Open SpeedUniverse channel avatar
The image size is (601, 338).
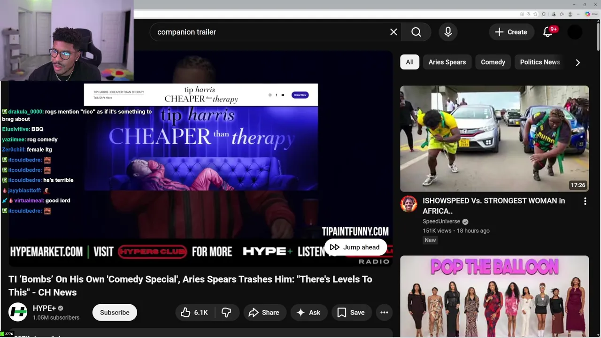coord(408,204)
